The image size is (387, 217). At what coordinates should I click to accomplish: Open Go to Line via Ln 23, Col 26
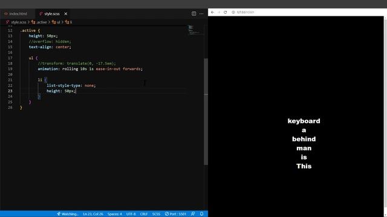click(93, 214)
